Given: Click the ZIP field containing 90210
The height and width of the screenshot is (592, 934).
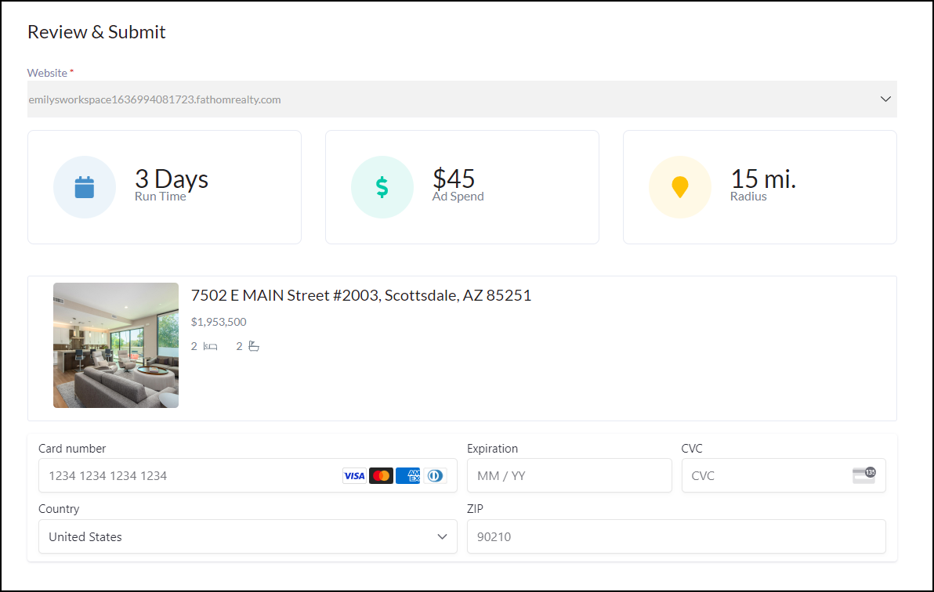Looking at the screenshot, I should coord(676,536).
